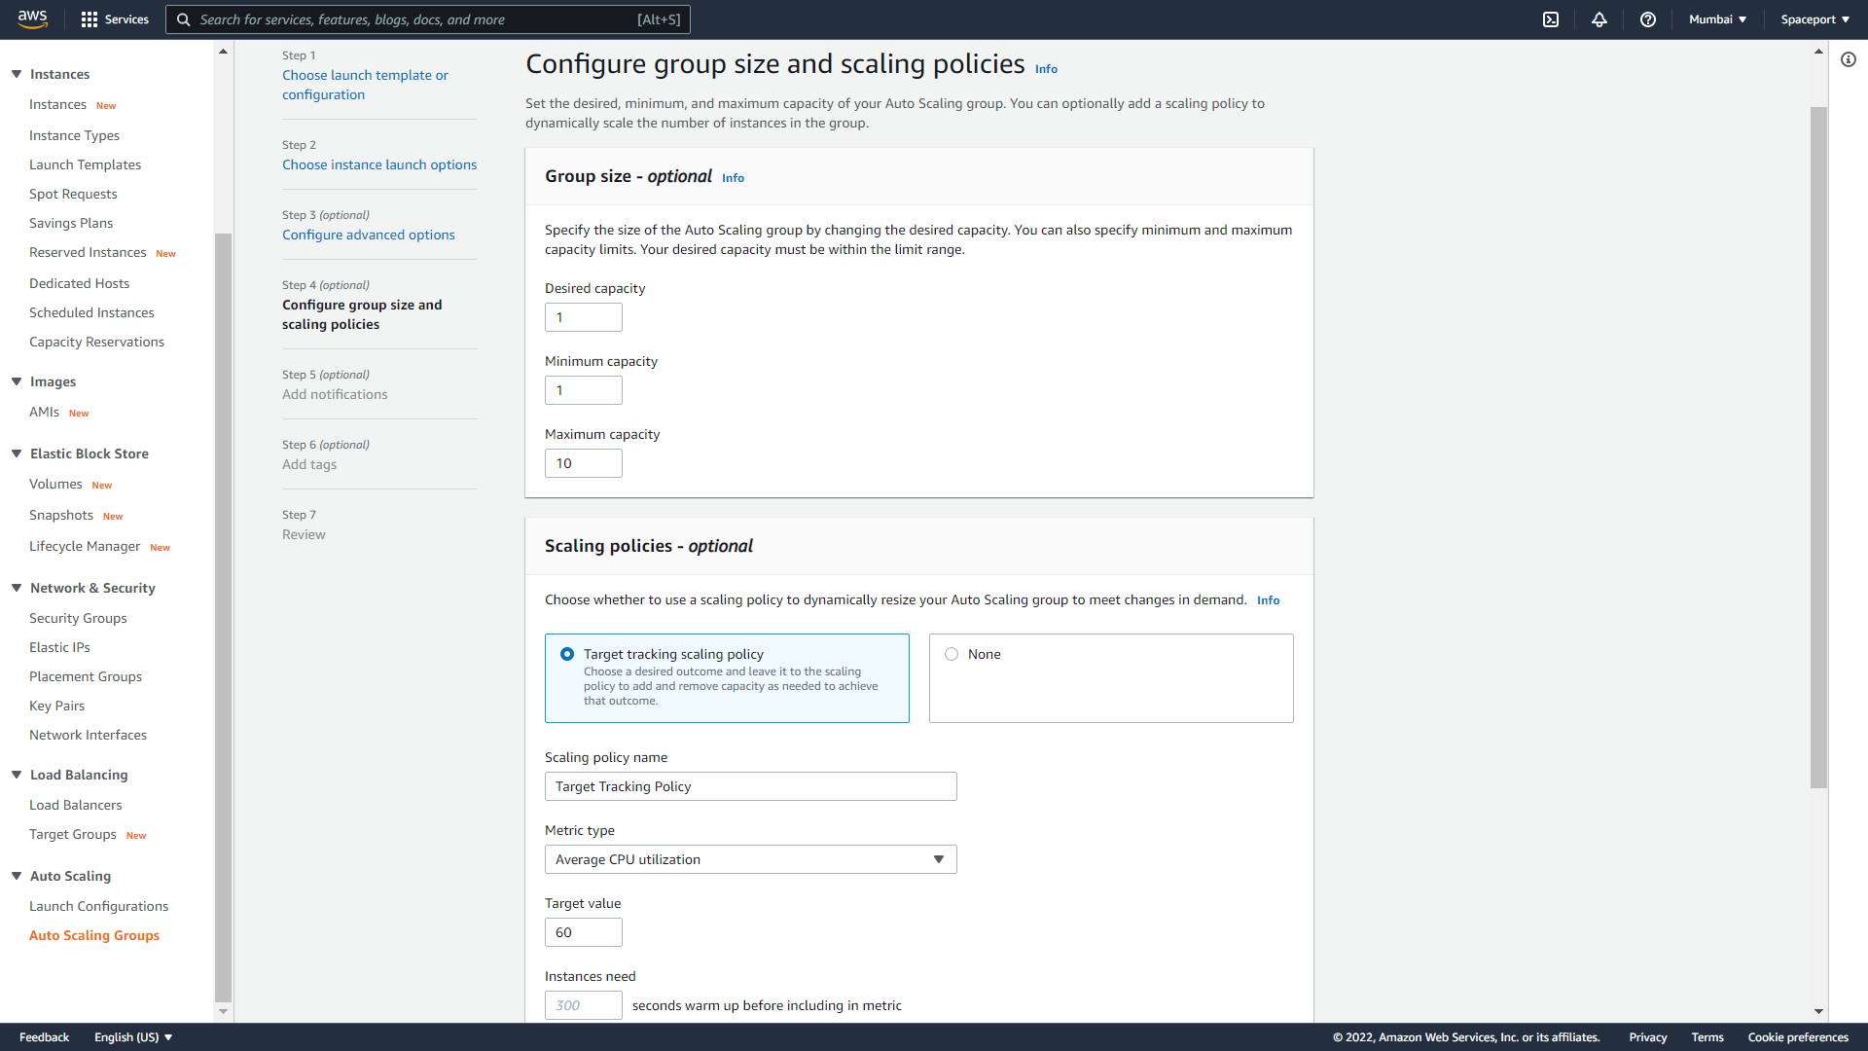The image size is (1868, 1051).
Task: Open the Metric type dropdown
Action: tap(750, 859)
